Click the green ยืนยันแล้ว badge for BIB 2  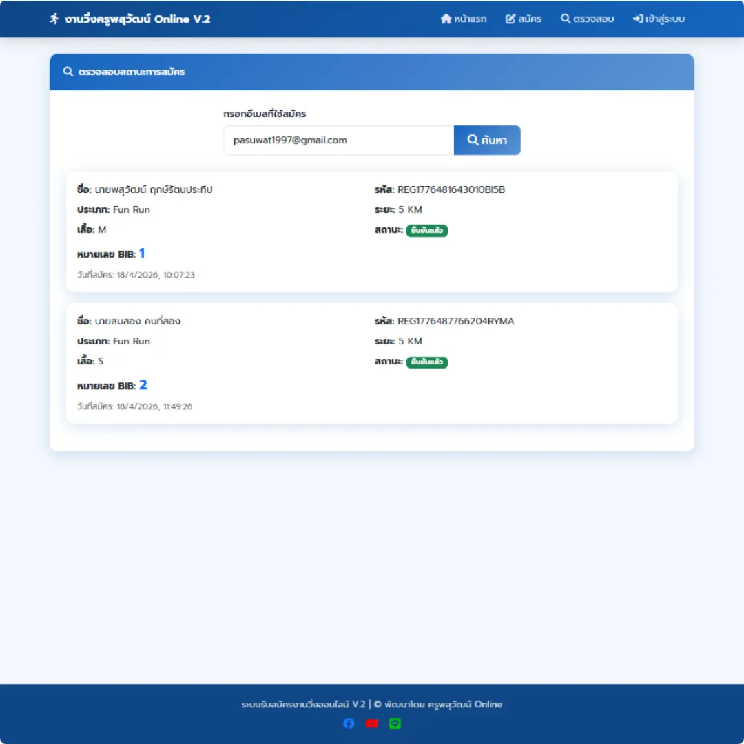click(427, 362)
